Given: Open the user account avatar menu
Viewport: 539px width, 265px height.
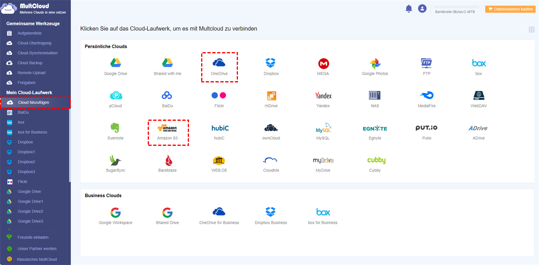Looking at the screenshot, I should click(x=422, y=8).
